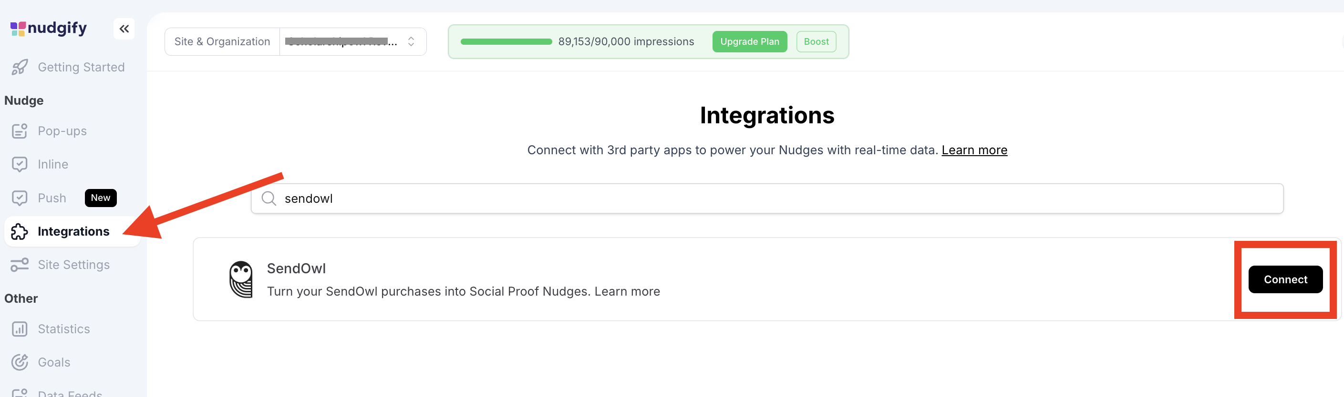Screen dimensions: 1344x397
Task: Click the Site & Organization label
Action: 222,42
